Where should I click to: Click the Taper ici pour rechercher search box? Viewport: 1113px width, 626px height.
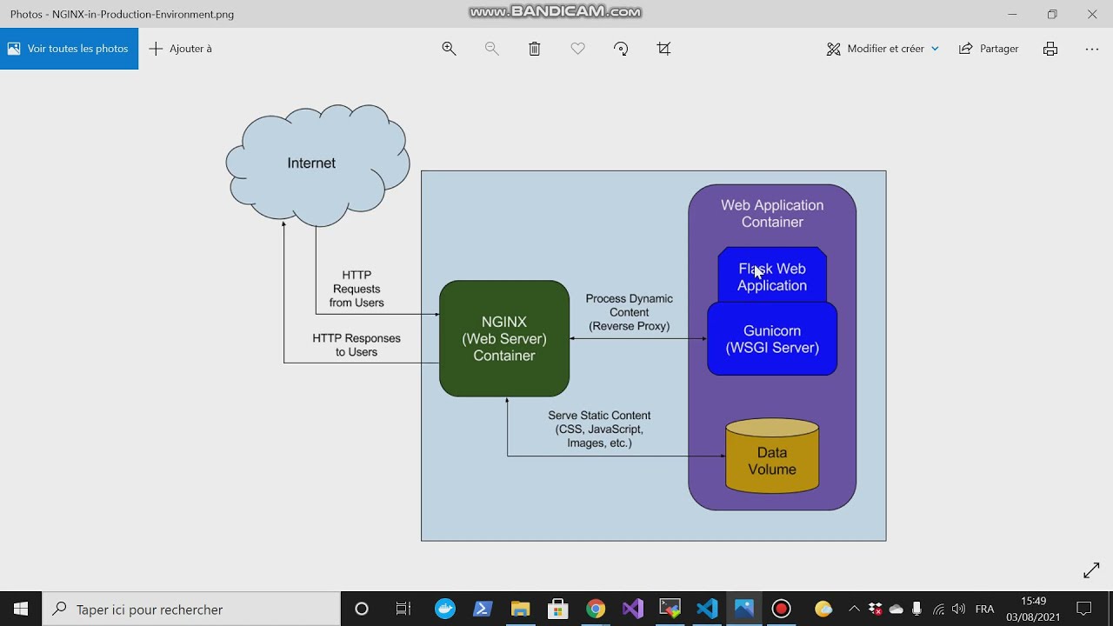[191, 609]
